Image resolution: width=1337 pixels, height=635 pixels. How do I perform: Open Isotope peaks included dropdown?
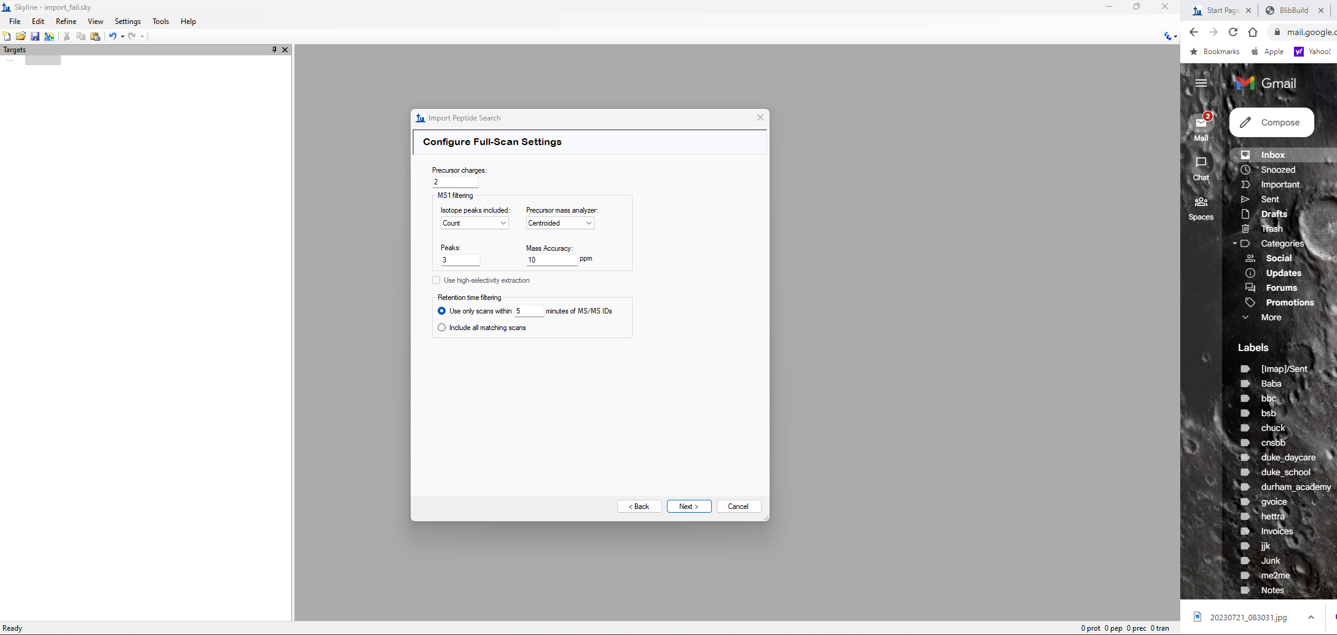coord(474,223)
